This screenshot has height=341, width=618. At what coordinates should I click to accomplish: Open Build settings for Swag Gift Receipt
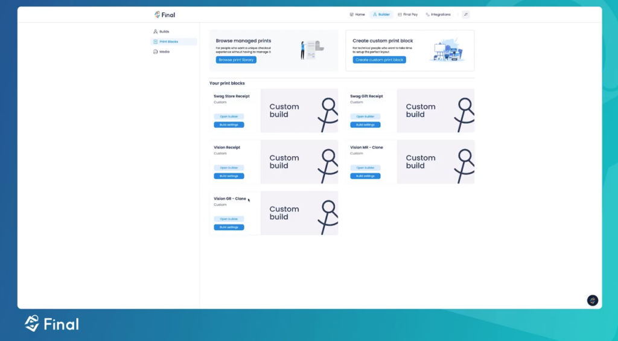365,124
